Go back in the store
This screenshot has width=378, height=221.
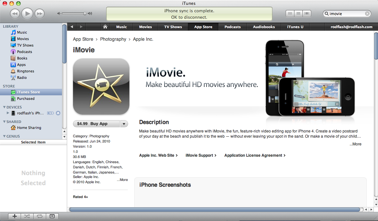(x=72, y=27)
